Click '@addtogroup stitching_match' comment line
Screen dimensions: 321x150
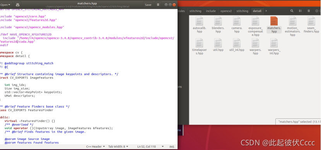tap(27, 63)
